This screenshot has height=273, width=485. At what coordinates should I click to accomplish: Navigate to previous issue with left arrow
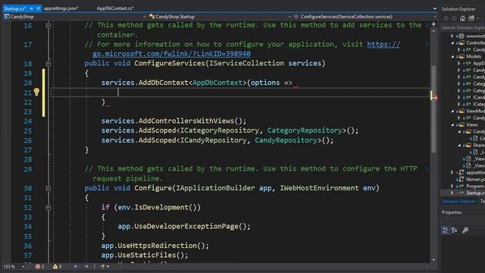coord(76,266)
